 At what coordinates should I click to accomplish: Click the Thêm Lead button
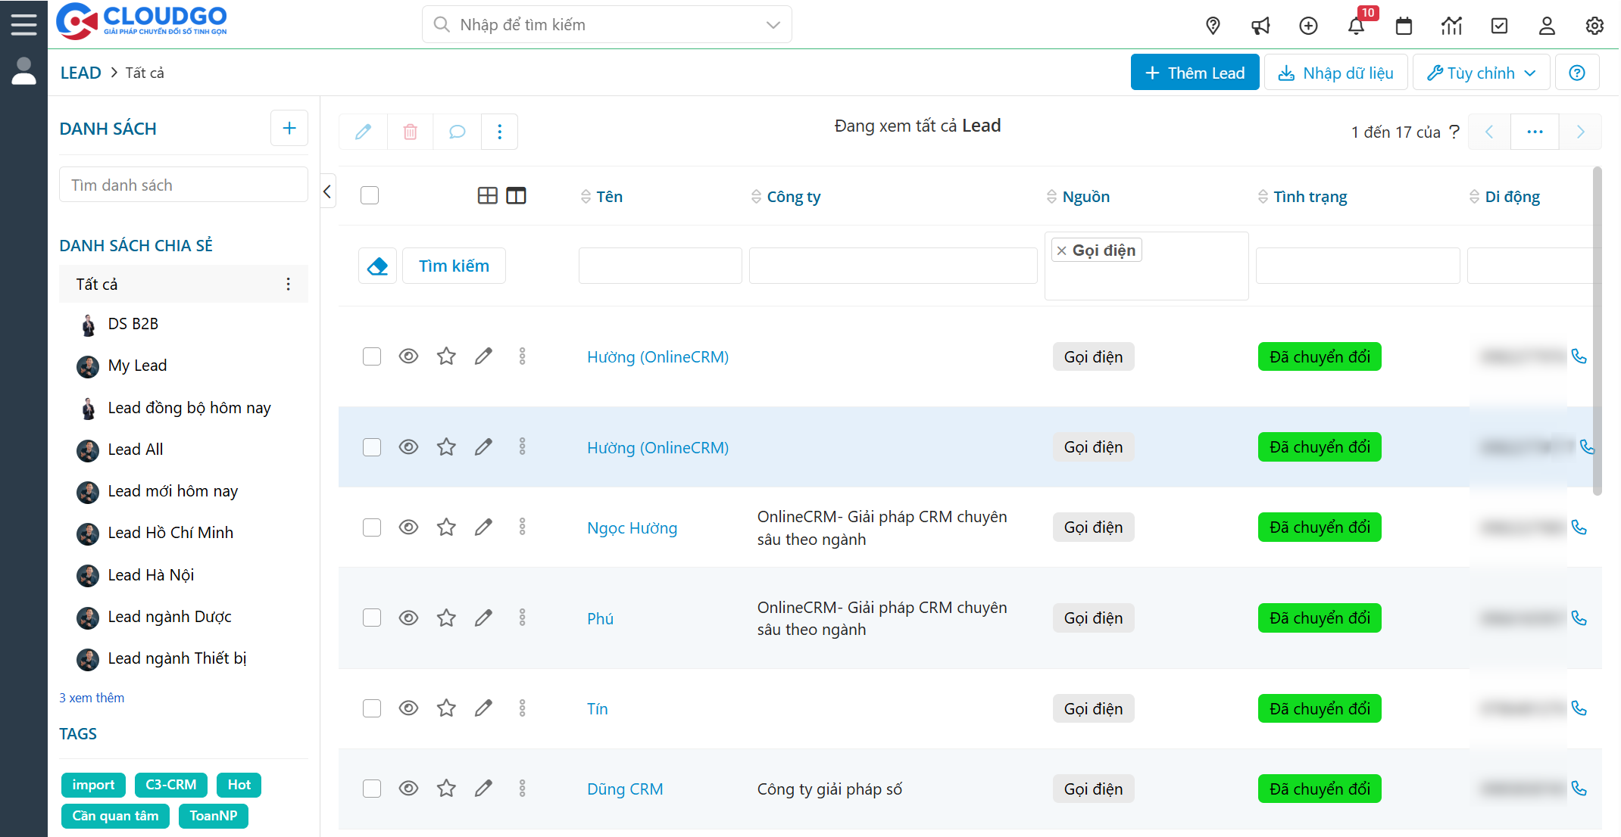pyautogui.click(x=1195, y=73)
